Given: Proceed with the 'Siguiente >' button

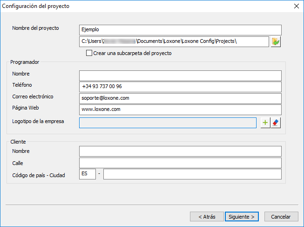Looking at the screenshot, I should pos(241,217).
